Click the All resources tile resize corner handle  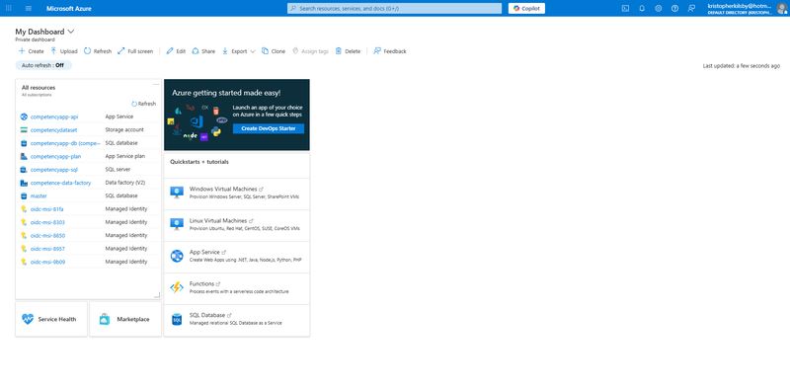(157, 295)
